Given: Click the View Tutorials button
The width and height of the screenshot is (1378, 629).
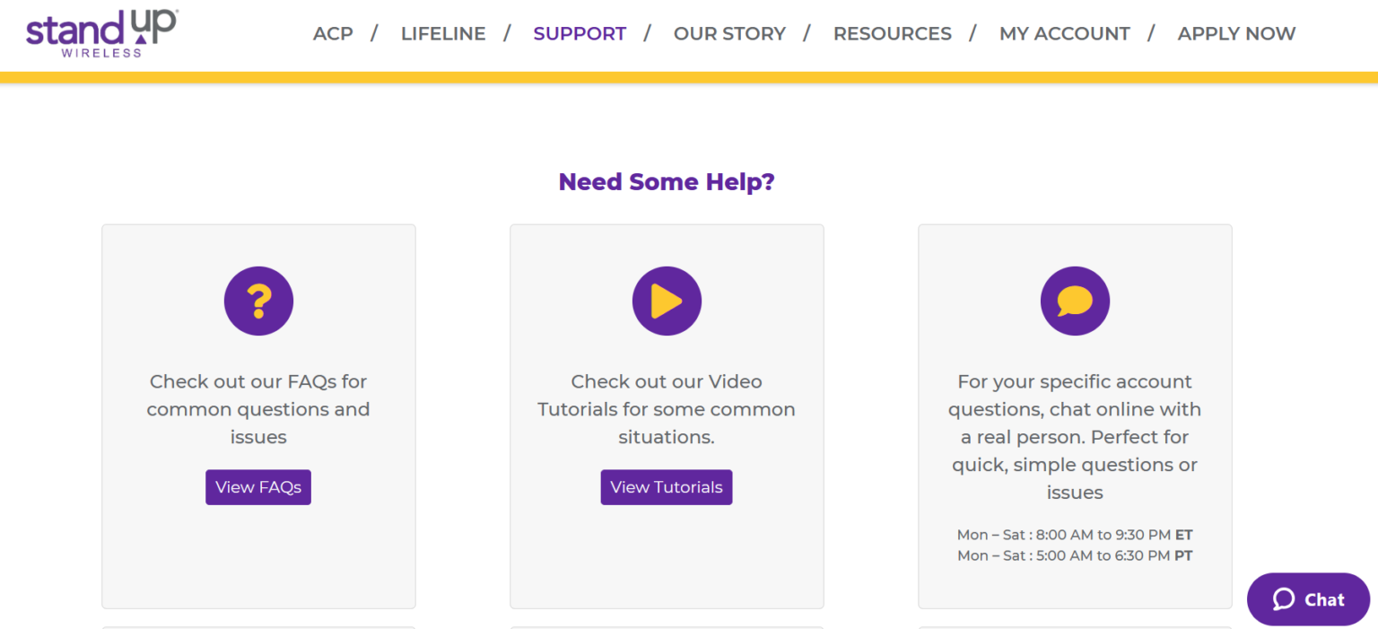Looking at the screenshot, I should [667, 487].
